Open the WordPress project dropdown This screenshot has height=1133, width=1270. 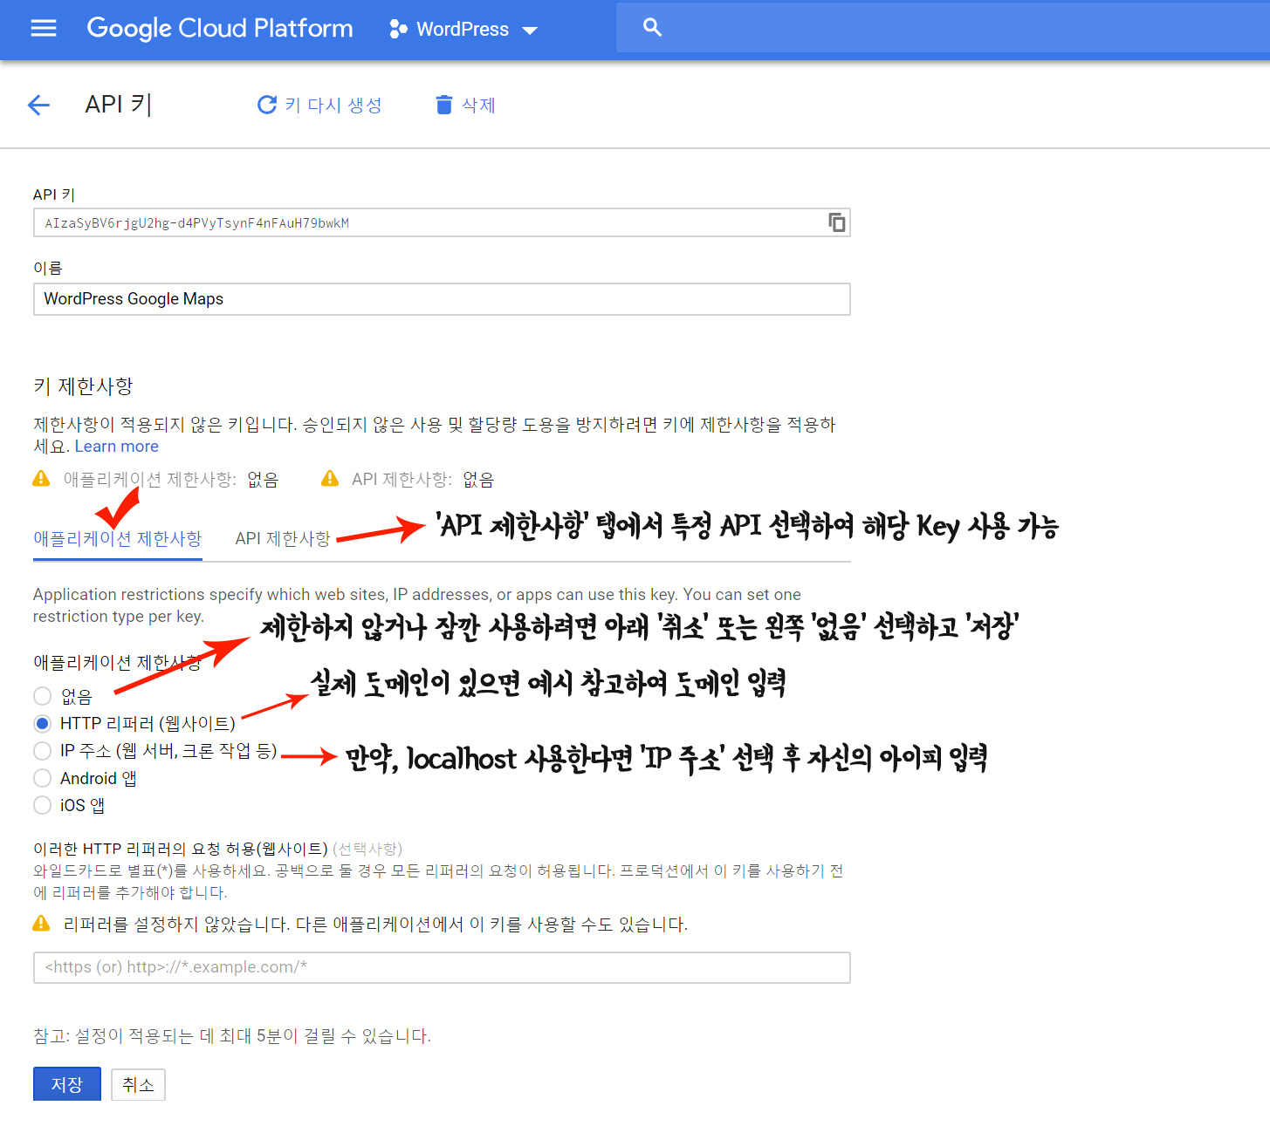[463, 29]
